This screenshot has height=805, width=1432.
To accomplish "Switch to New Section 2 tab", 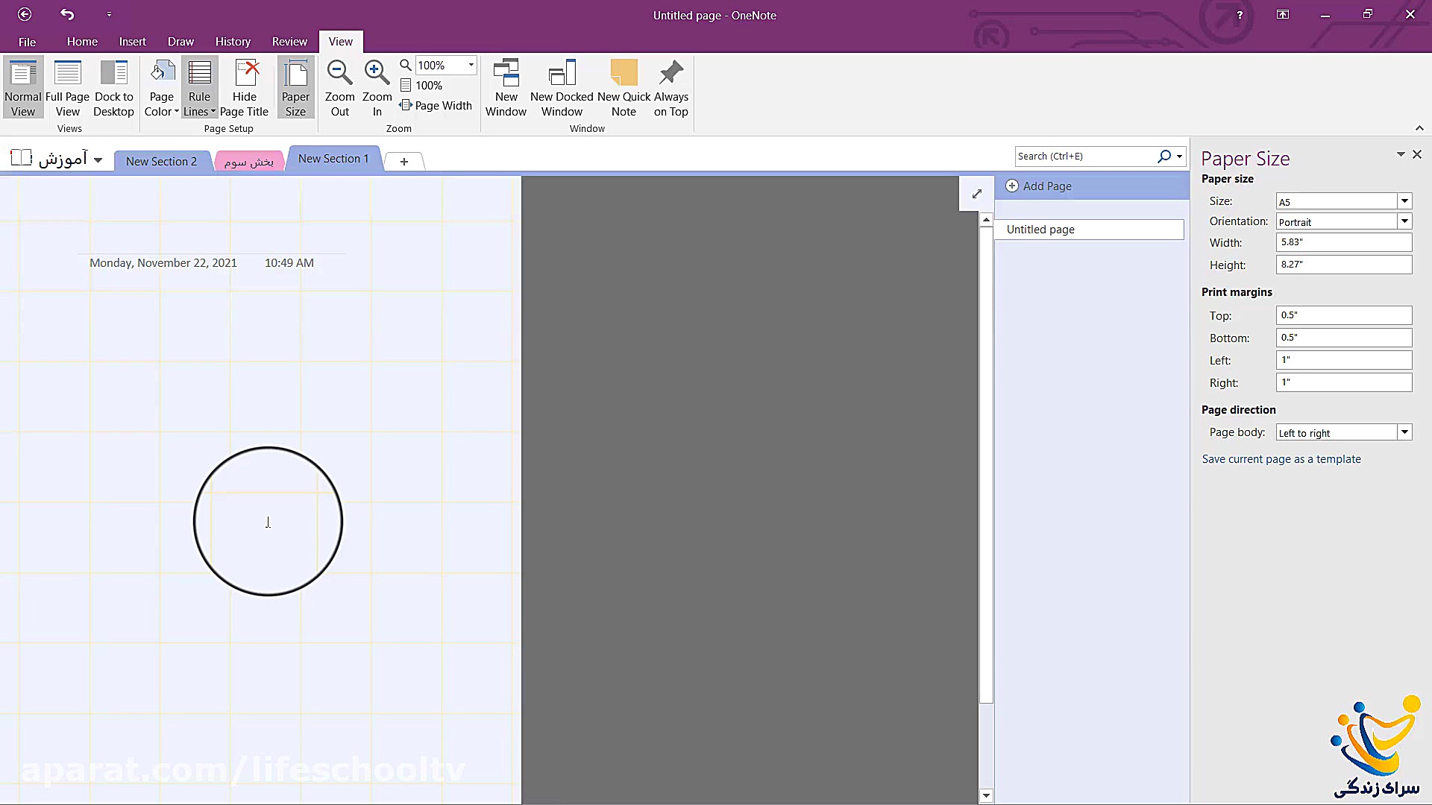I will click(x=161, y=162).
